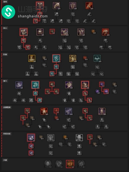Click the white berserker face ultimate skill
Image resolution: width=129 pixels, height=172 pixels.
click(79, 138)
